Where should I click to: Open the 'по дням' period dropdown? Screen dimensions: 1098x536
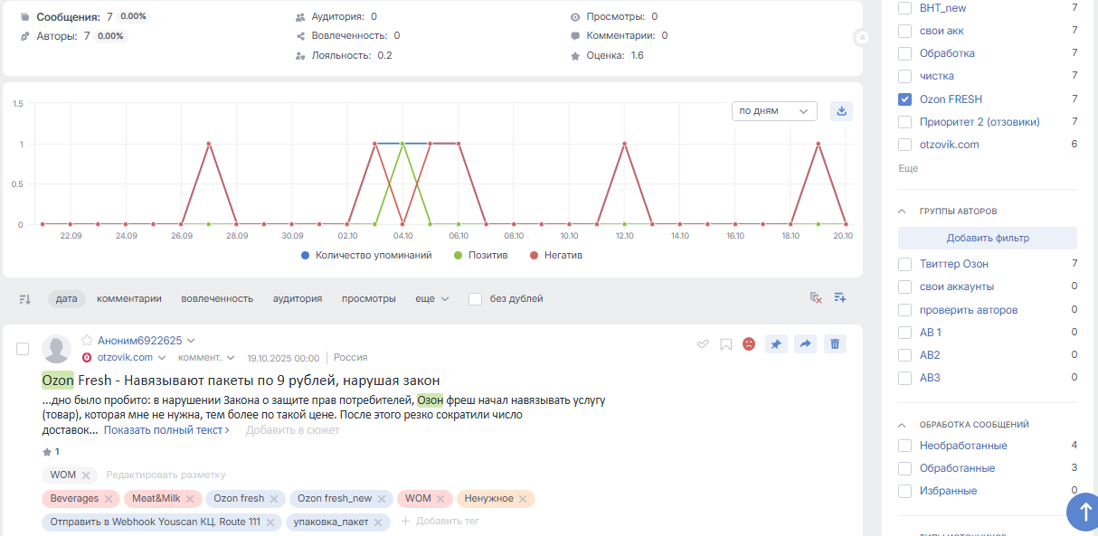pyautogui.click(x=774, y=111)
